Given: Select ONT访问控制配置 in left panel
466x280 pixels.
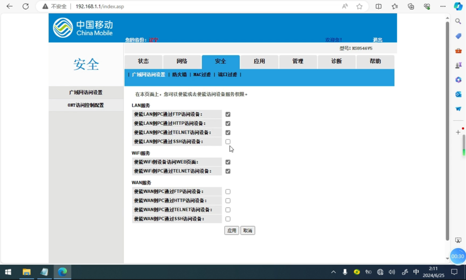Looking at the screenshot, I should (86, 105).
